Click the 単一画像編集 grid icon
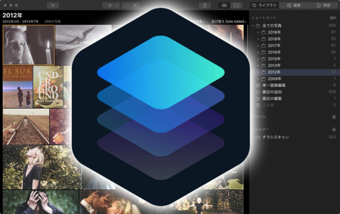Screen dimensions: 340x214 coord(258,85)
